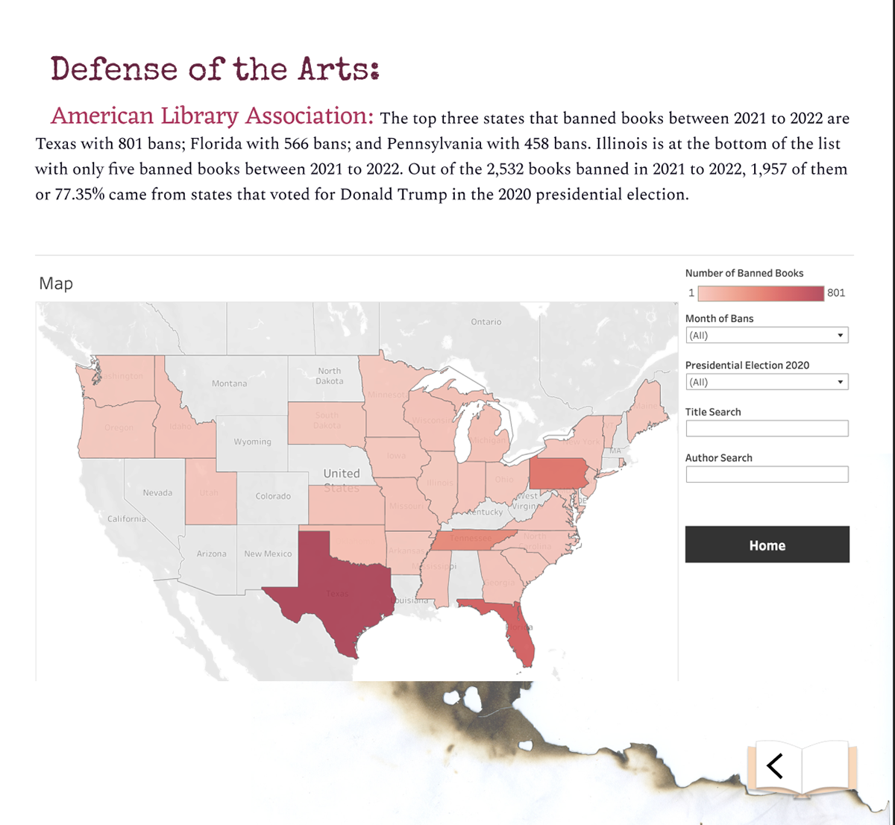This screenshot has width=895, height=825.
Task: Click the open book icon at the bottom right
Action: click(x=803, y=769)
